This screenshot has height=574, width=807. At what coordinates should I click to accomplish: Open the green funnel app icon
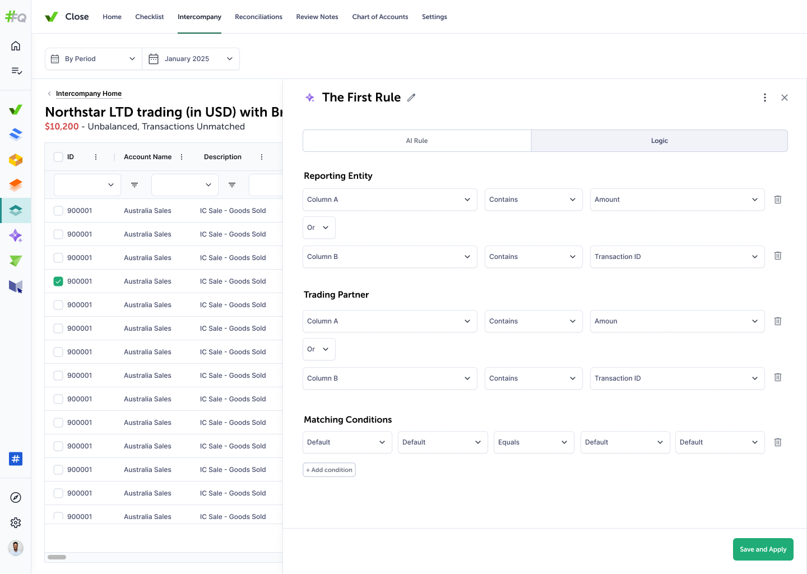(x=16, y=261)
